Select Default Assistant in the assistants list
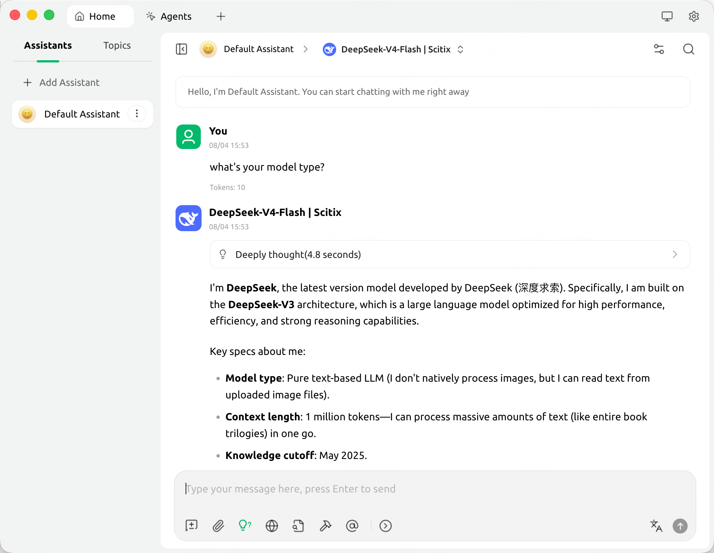714x553 pixels. [83, 114]
